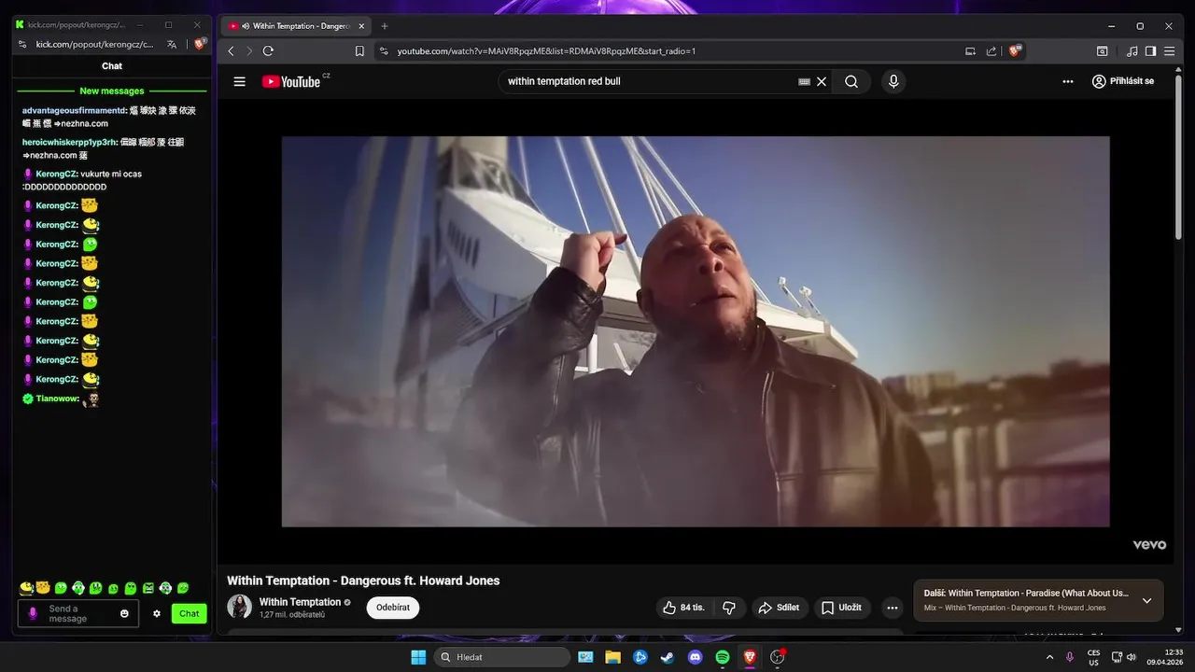Open the tab search icon in the Brave toolbar

(1103, 51)
